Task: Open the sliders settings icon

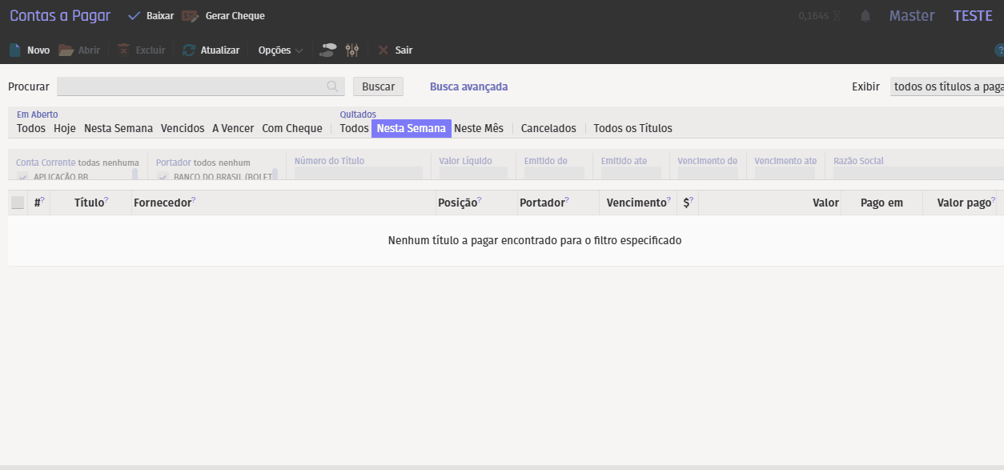Action: point(352,50)
